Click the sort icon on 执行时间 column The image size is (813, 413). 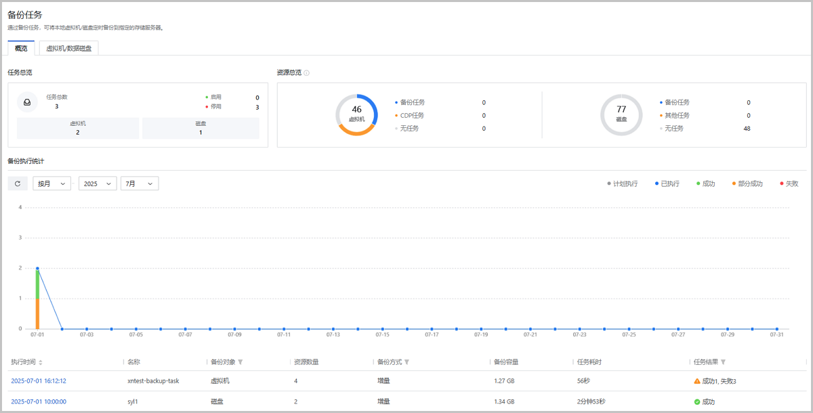[x=41, y=362]
